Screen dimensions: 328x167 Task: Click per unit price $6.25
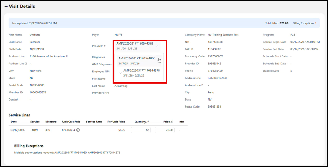coord(121,130)
